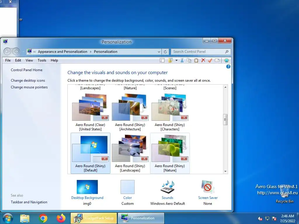Viewport: 299px width, 224px height.
Task: Select Aero Round (Shiny) [Architecture] theme
Action: tap(130, 112)
